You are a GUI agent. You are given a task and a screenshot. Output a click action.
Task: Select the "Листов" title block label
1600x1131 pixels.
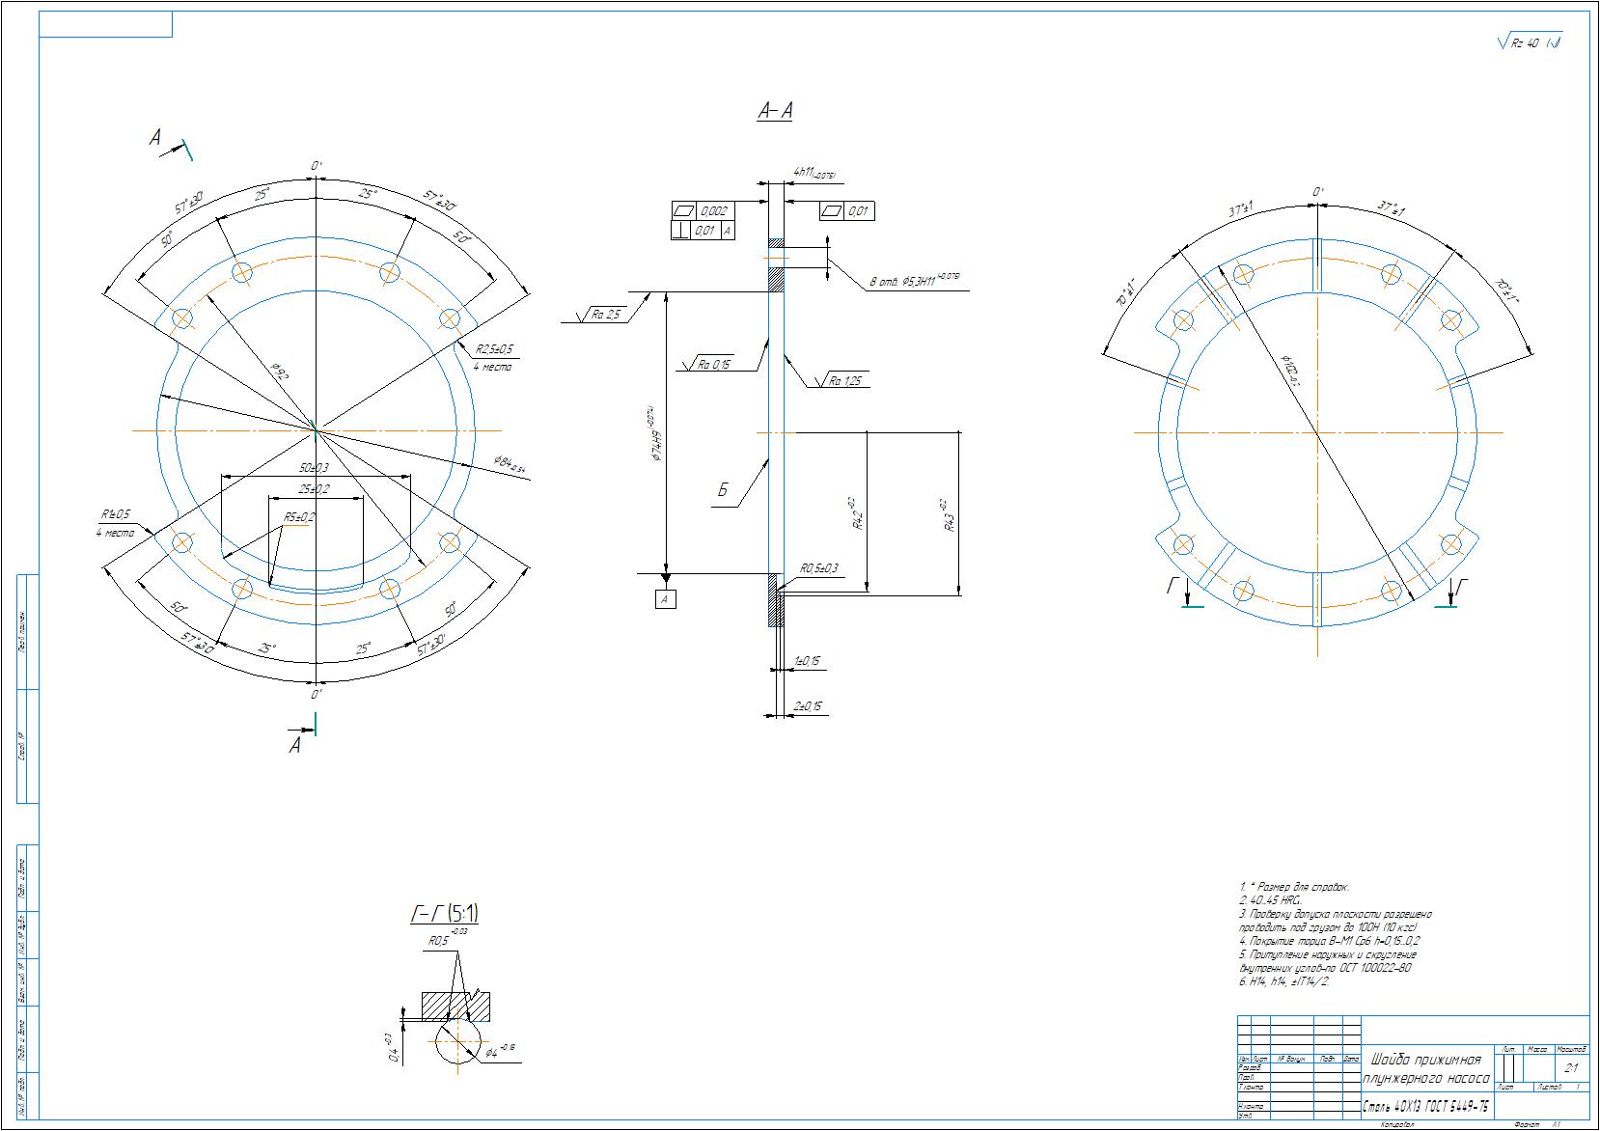pos(1550,1088)
